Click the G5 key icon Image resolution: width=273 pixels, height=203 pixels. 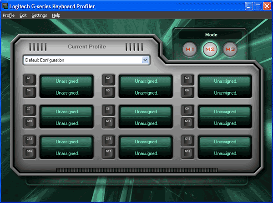point(108,92)
